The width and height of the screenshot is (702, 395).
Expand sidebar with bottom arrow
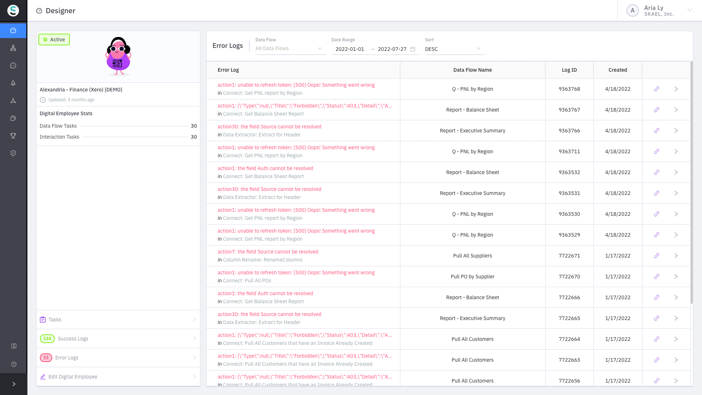[x=14, y=384]
